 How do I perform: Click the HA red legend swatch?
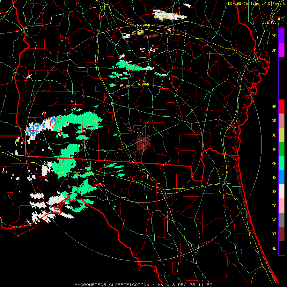tap(282, 107)
